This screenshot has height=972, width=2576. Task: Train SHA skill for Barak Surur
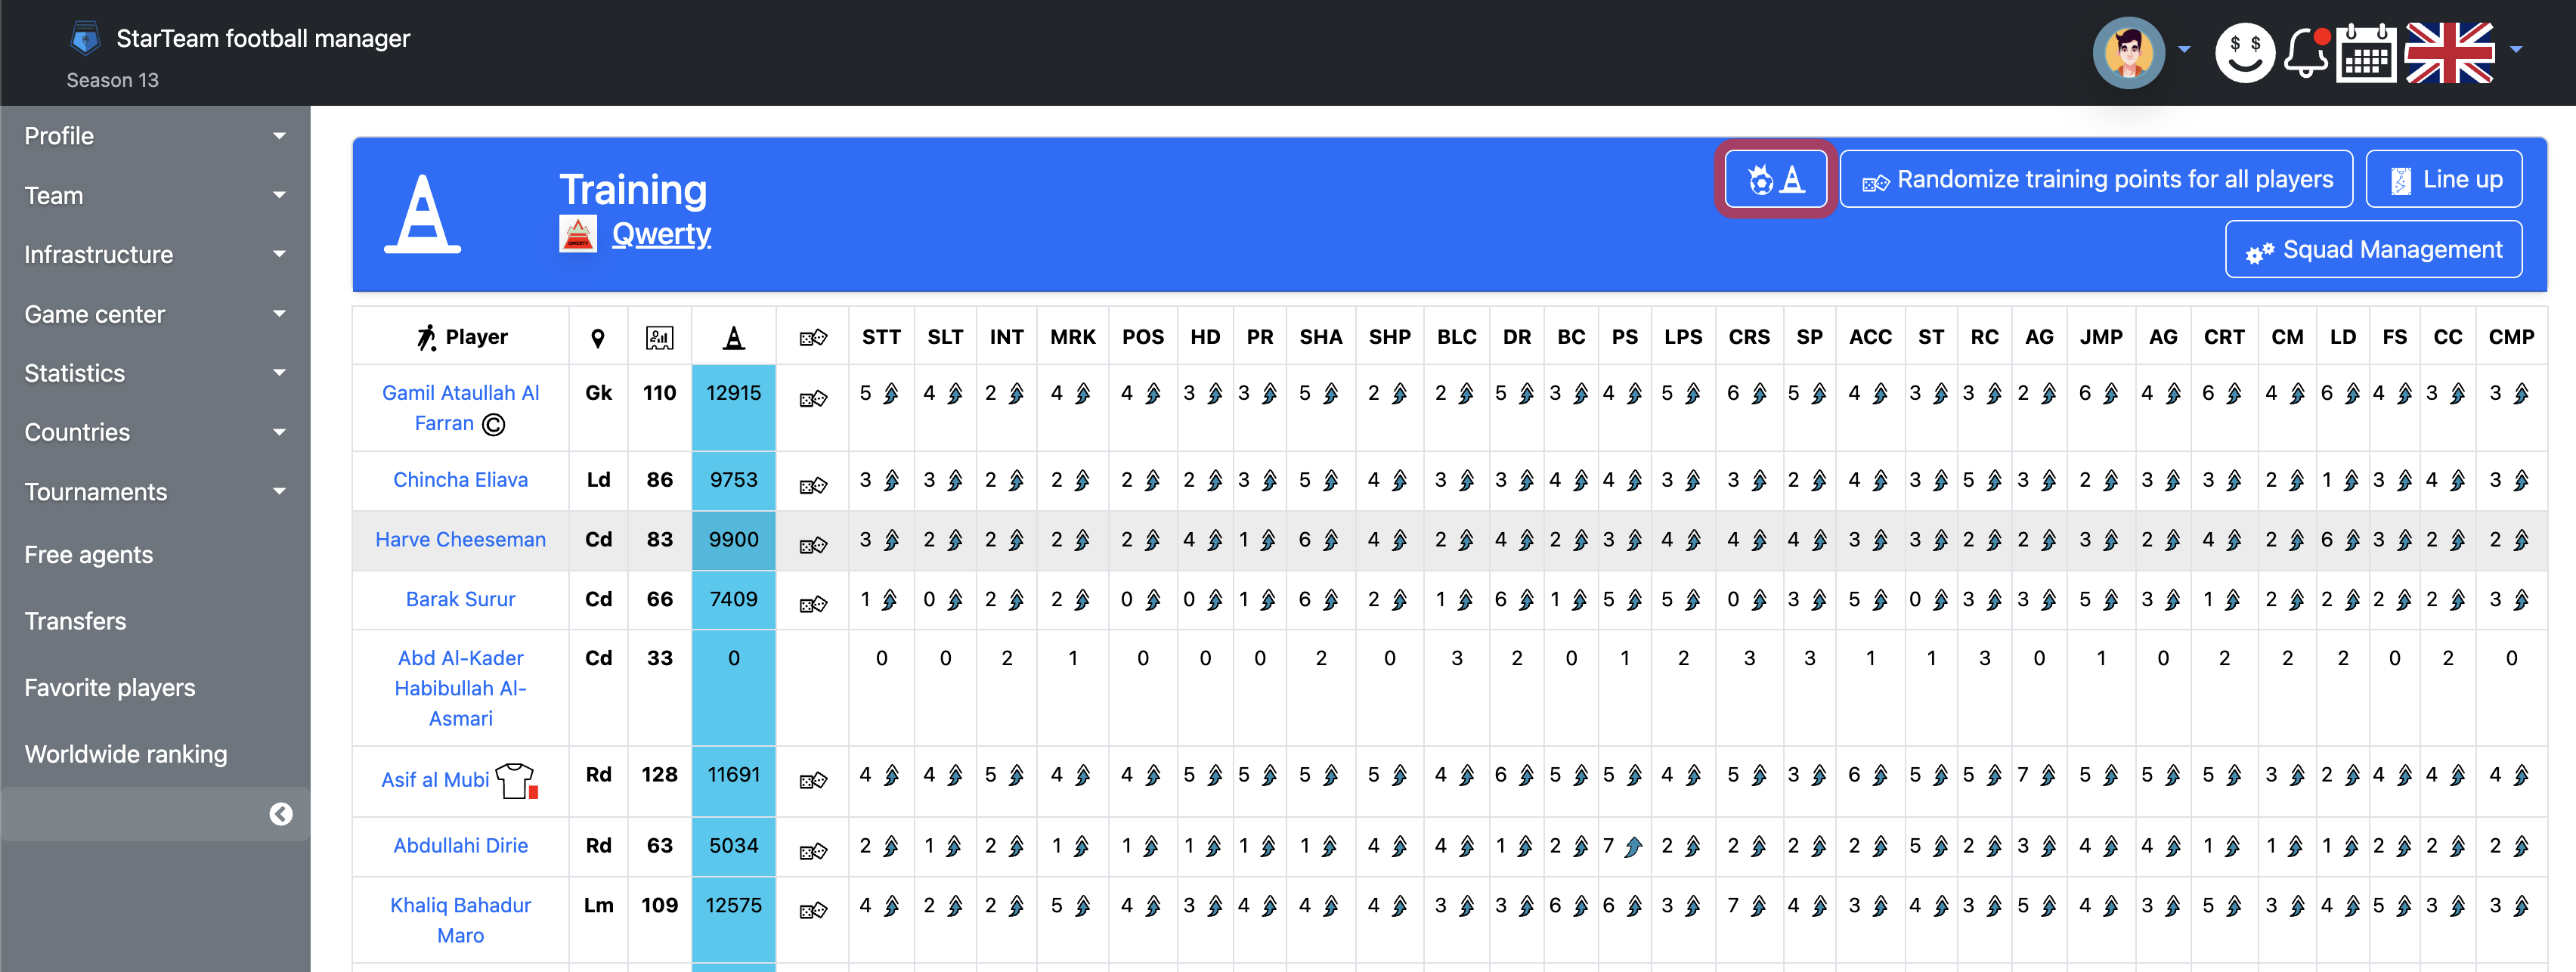pyautogui.click(x=1331, y=600)
